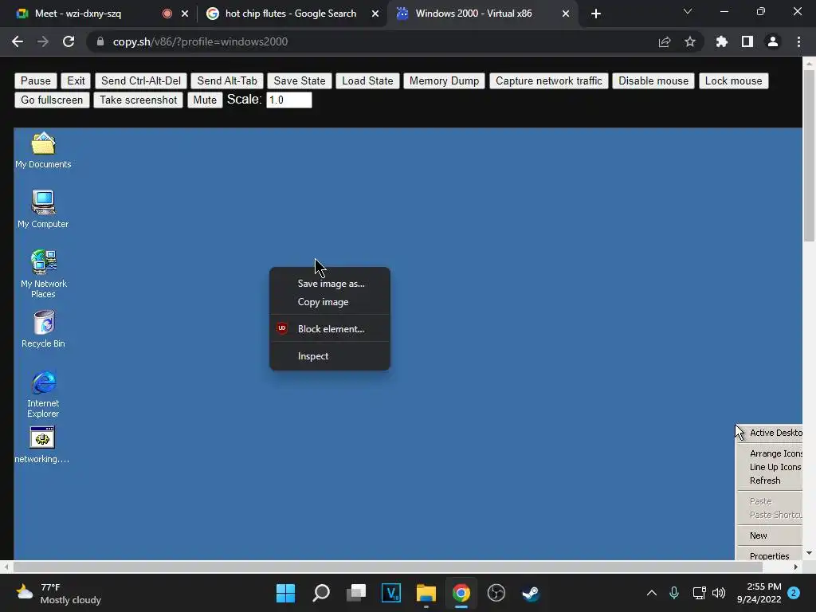
Task: Choose Properties in Windows 2000 desktop menu
Action: point(770,555)
